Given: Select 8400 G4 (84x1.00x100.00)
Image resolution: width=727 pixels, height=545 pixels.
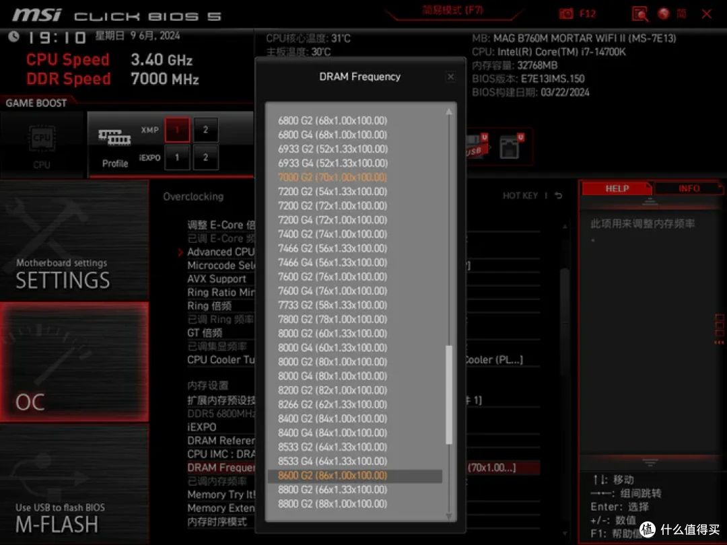Looking at the screenshot, I should click(x=332, y=433).
